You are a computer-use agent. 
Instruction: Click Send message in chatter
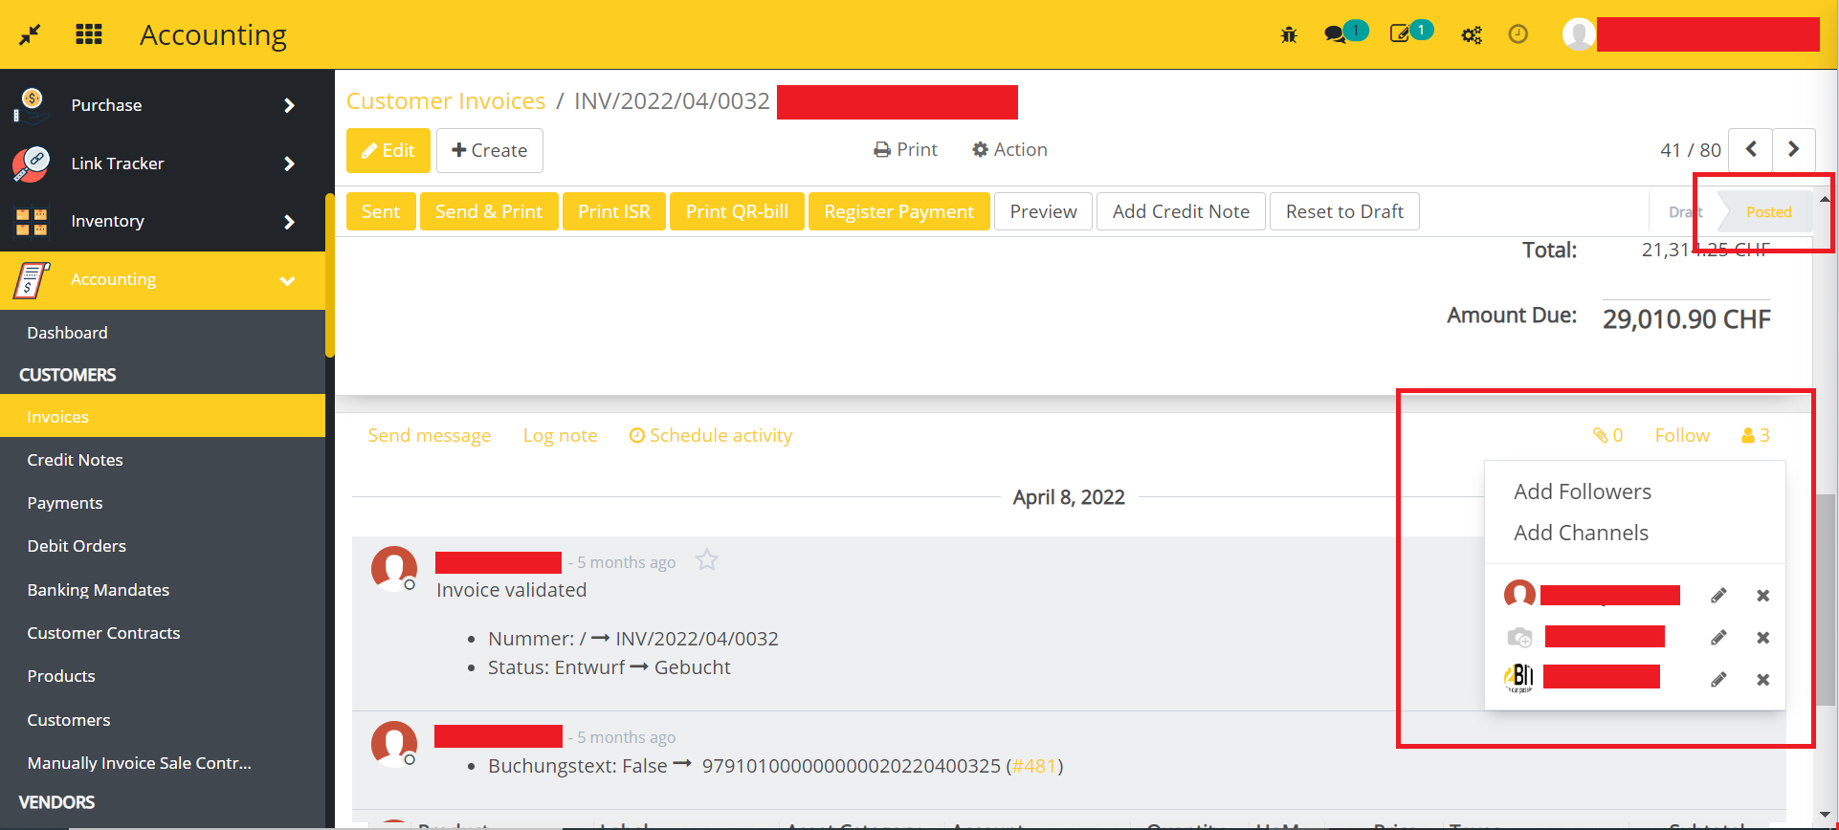430,435
